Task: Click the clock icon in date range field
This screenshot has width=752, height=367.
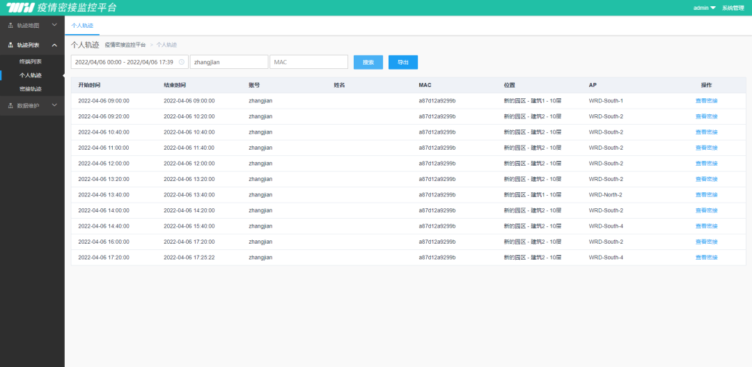Action: (x=182, y=62)
